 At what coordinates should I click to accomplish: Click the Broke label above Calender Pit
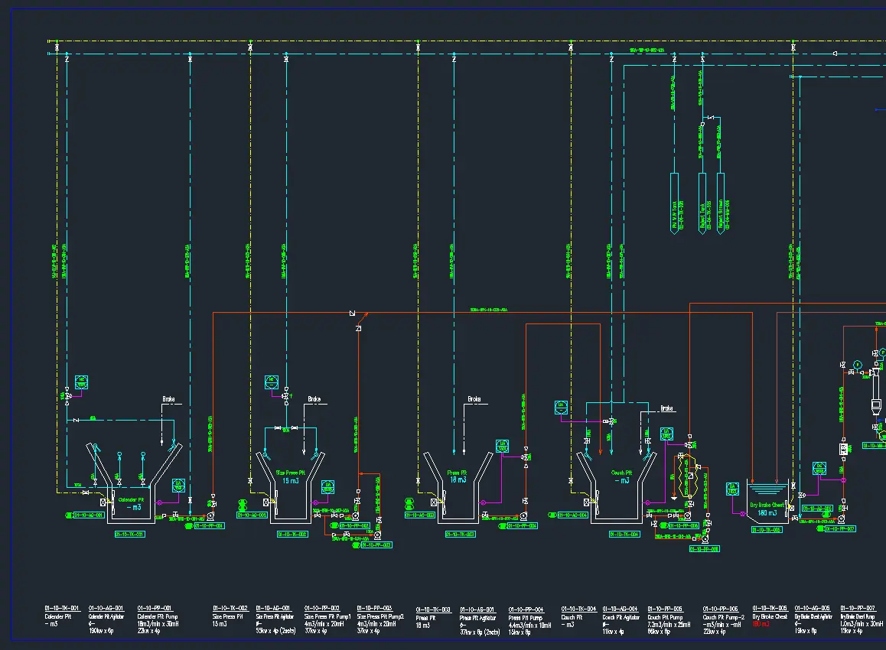[168, 399]
